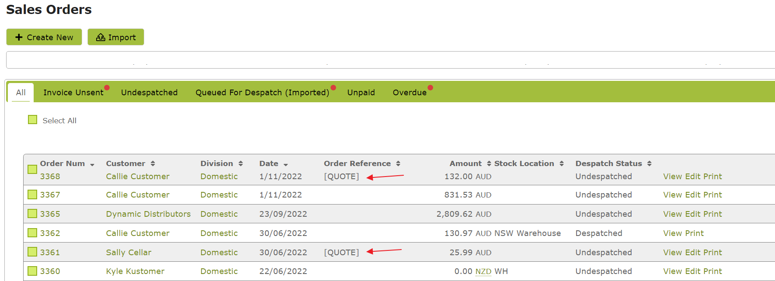Sort by Customer column arrows
775x281 pixels.
pos(153,163)
